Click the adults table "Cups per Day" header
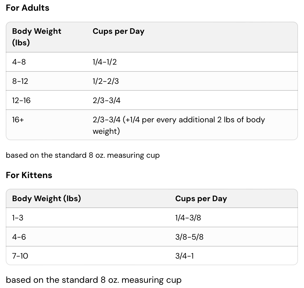The image size is (304, 288). (x=118, y=31)
